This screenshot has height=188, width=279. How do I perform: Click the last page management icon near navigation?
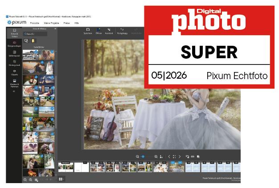[x=198, y=156]
